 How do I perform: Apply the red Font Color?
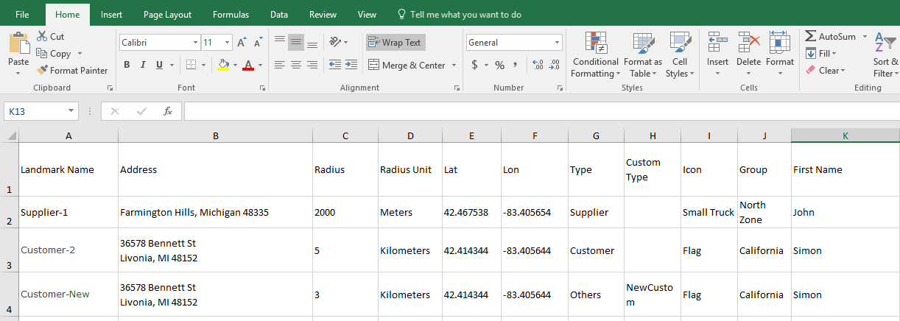pyautogui.click(x=248, y=65)
